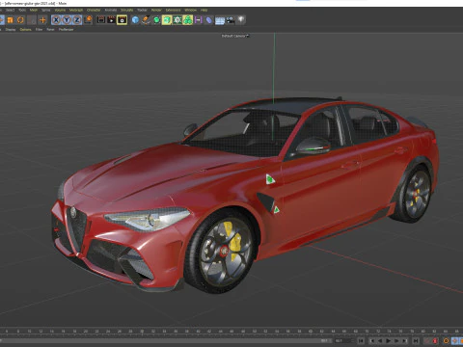The width and height of the screenshot is (463, 347).
Task: Open the viewport Options menu
Action: 26,29
